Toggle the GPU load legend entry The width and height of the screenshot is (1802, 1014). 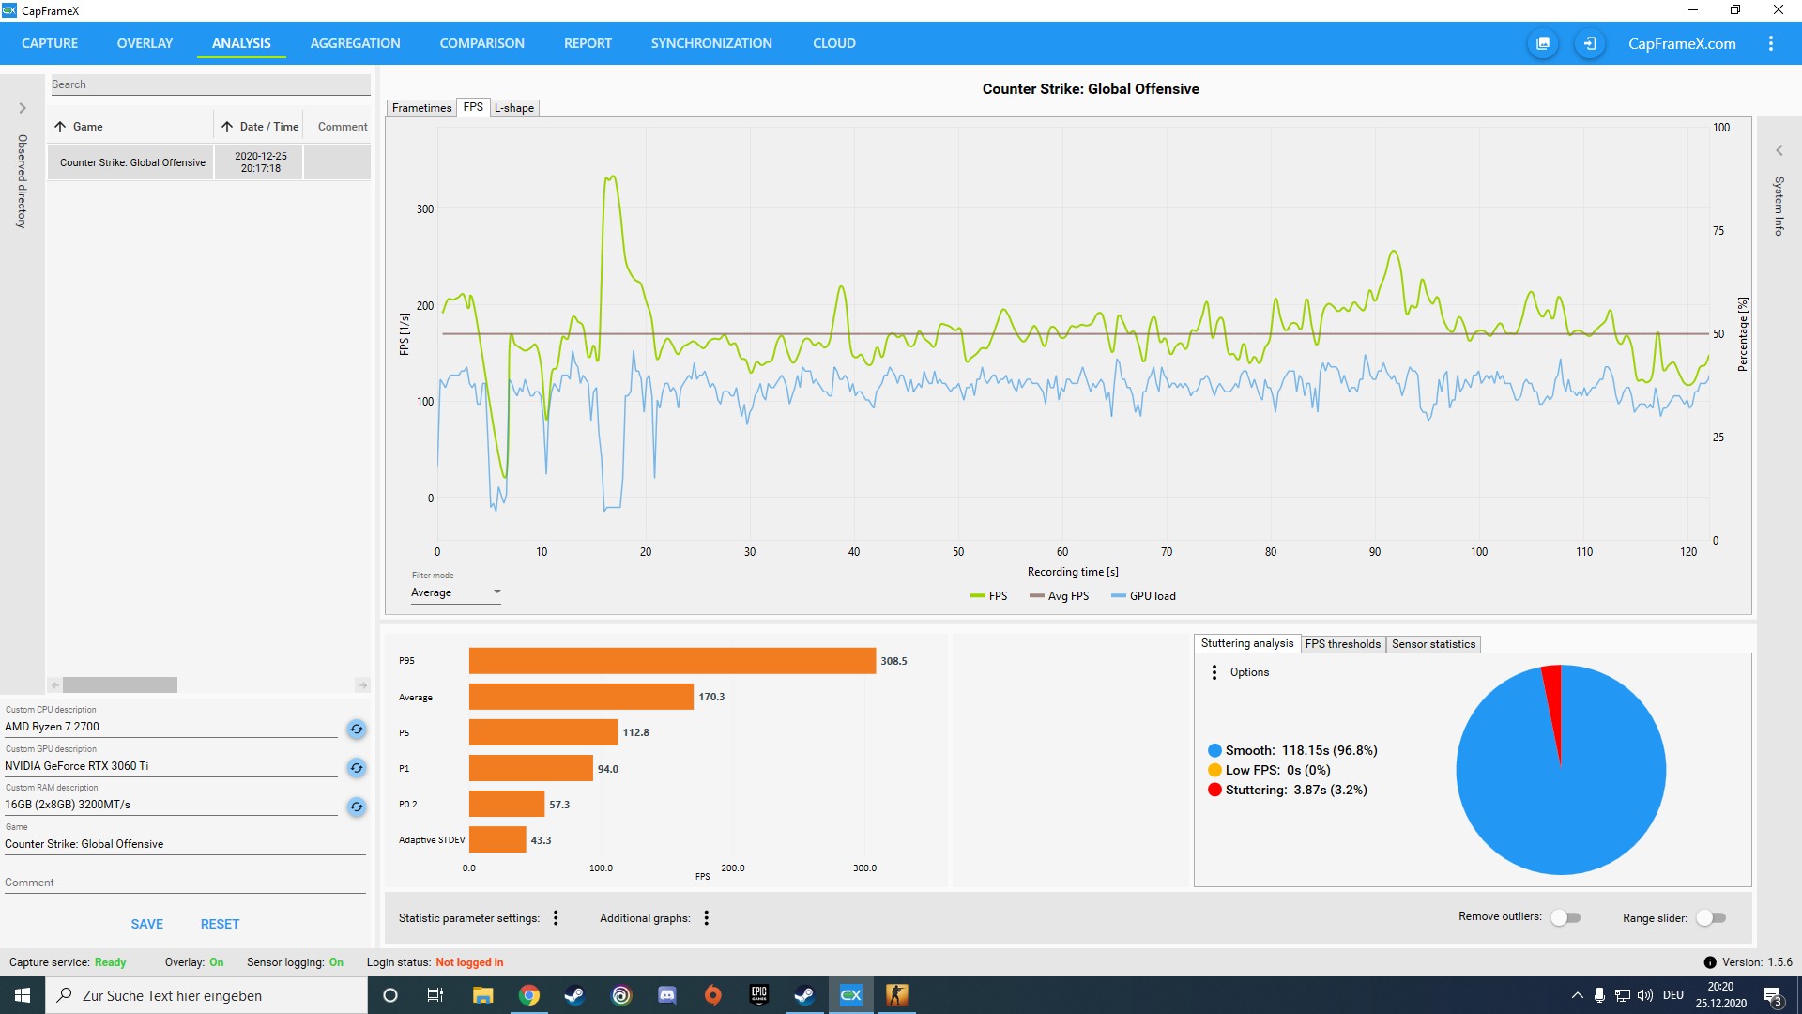1143,596
